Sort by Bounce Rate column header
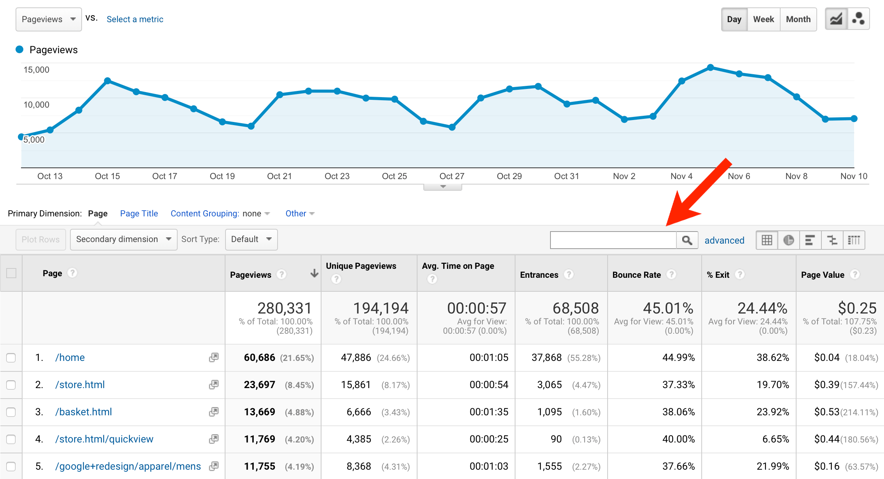The height and width of the screenshot is (479, 884). (x=636, y=275)
